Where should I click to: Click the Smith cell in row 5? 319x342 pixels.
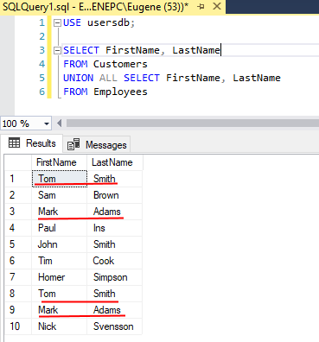coord(114,244)
